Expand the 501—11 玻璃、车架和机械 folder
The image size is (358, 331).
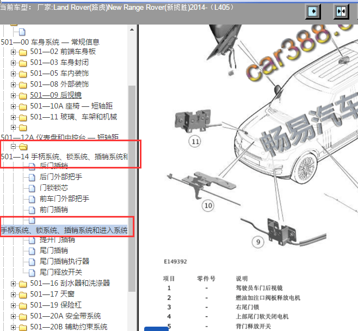[13, 117]
